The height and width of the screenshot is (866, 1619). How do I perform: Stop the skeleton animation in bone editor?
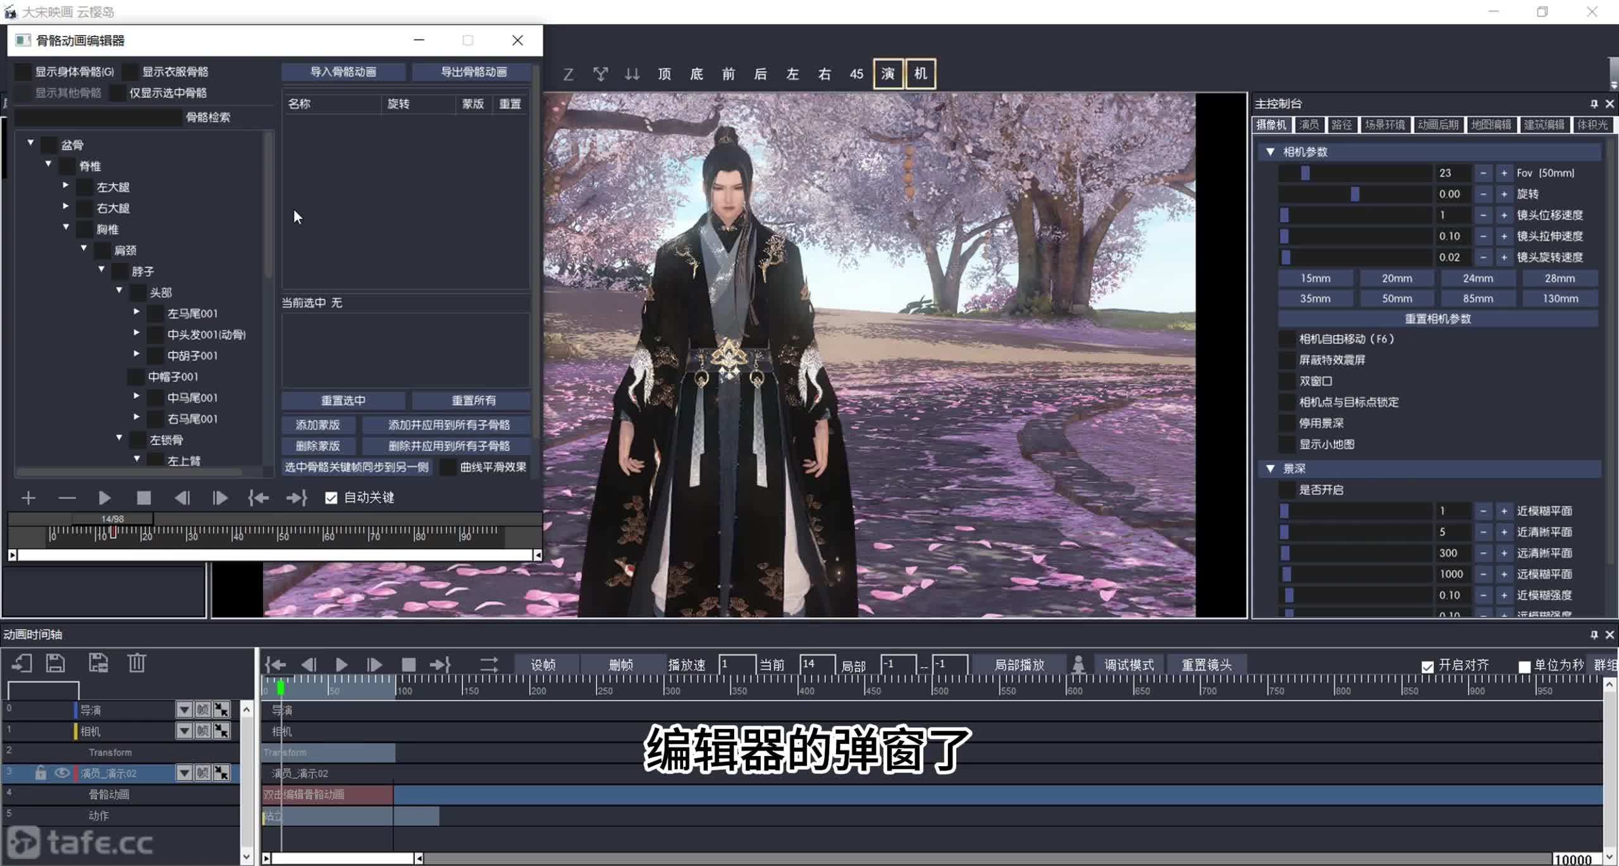coord(144,498)
